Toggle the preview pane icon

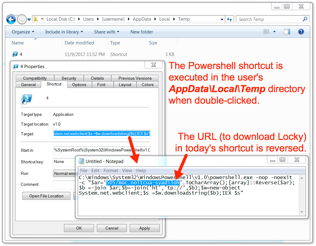pyautogui.click(x=287, y=32)
